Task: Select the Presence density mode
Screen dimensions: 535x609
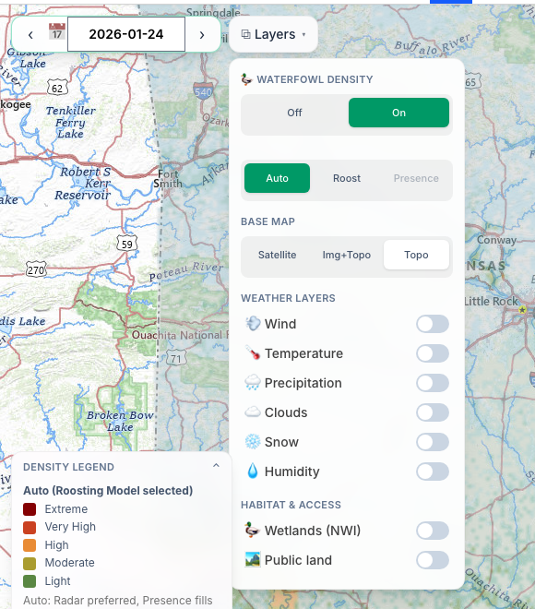Action: point(416,178)
